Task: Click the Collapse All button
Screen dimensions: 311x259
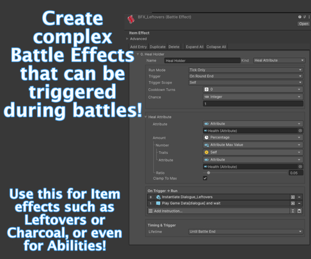Action: click(x=216, y=47)
